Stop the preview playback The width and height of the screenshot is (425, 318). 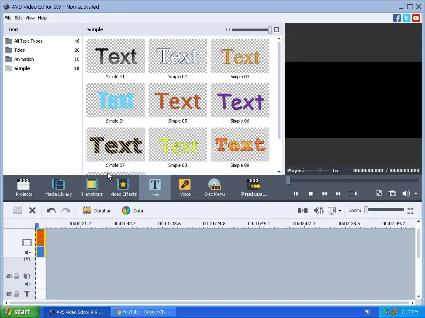(310, 194)
